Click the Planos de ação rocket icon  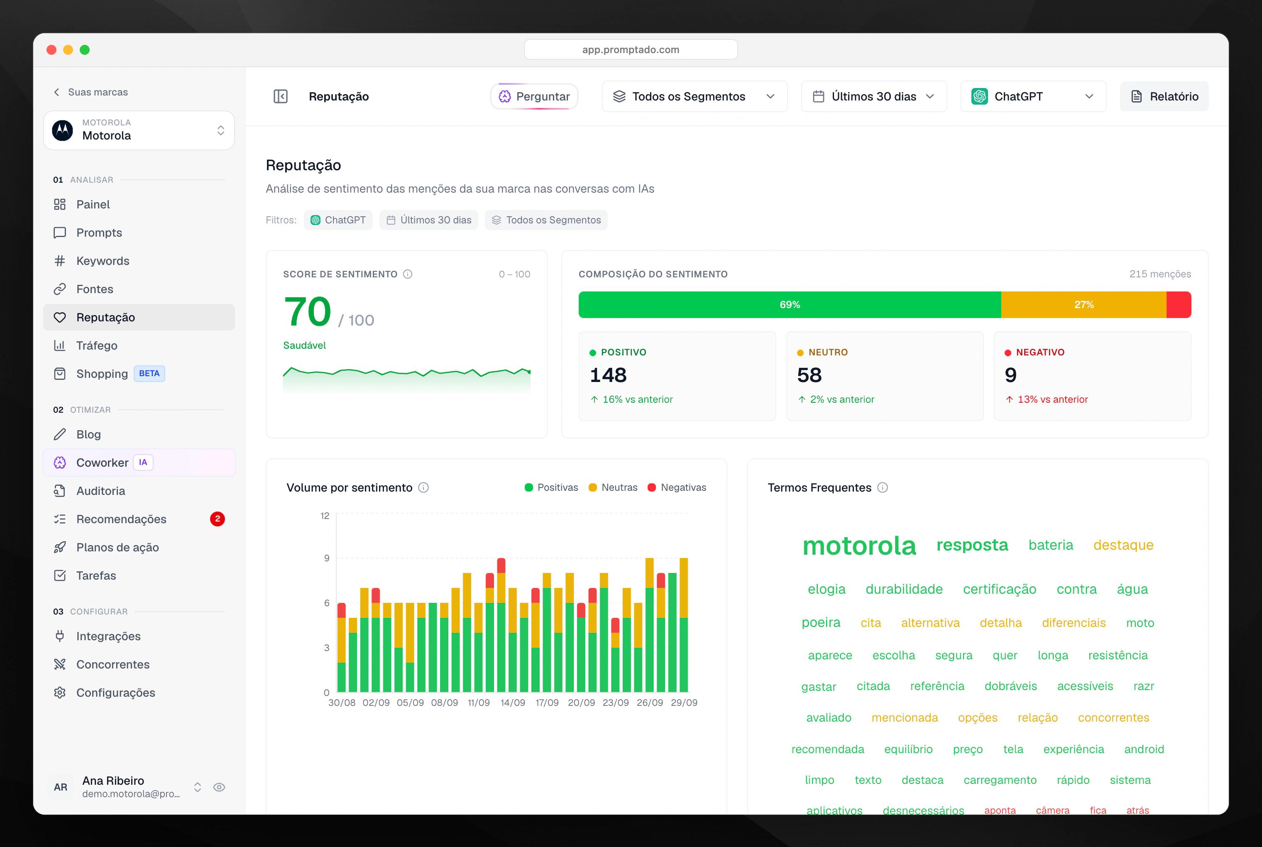pyautogui.click(x=60, y=547)
